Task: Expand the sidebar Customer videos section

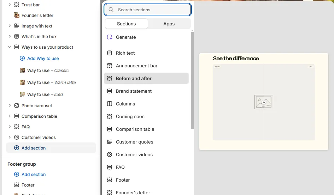Action: click(x=10, y=138)
